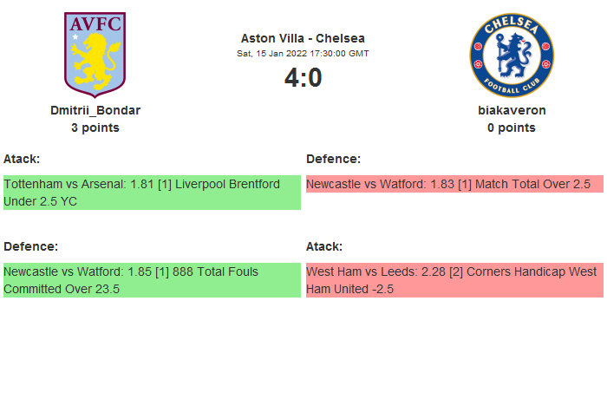Image resolution: width=607 pixels, height=399 pixels.
Task: Click the right Atack heading
Action: pos(324,246)
